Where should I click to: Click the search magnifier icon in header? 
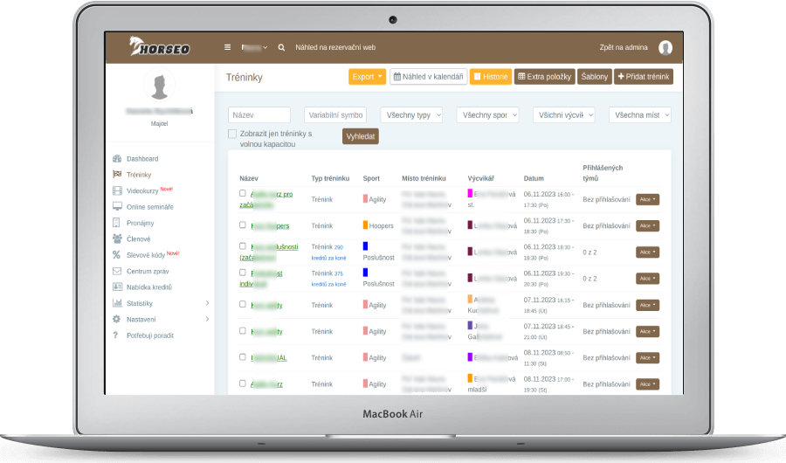[281, 48]
